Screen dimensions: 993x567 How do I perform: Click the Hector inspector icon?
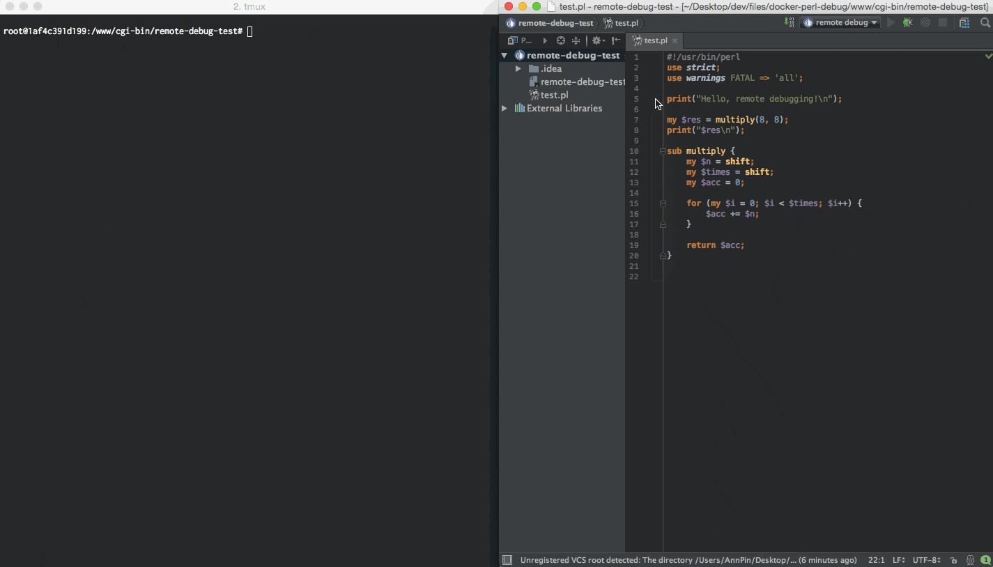point(970,560)
